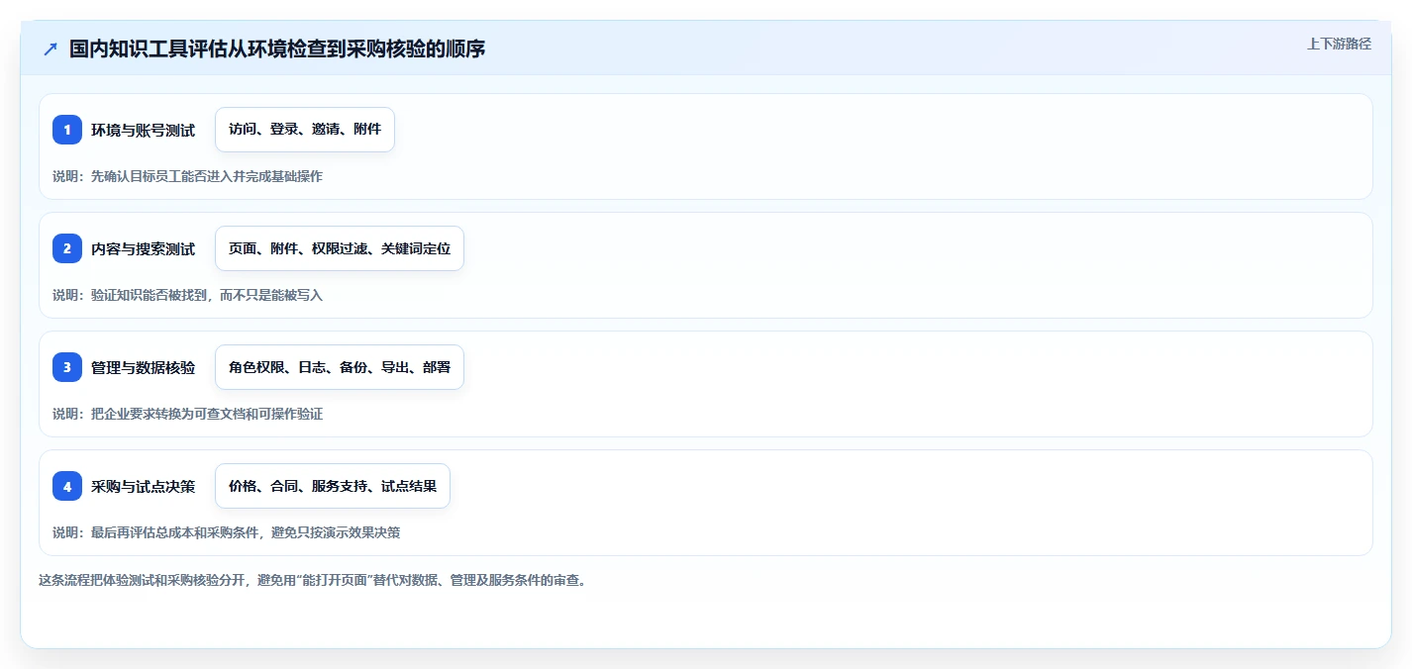
Task: Click the 环境与账号测试 step title
Action: (143, 130)
